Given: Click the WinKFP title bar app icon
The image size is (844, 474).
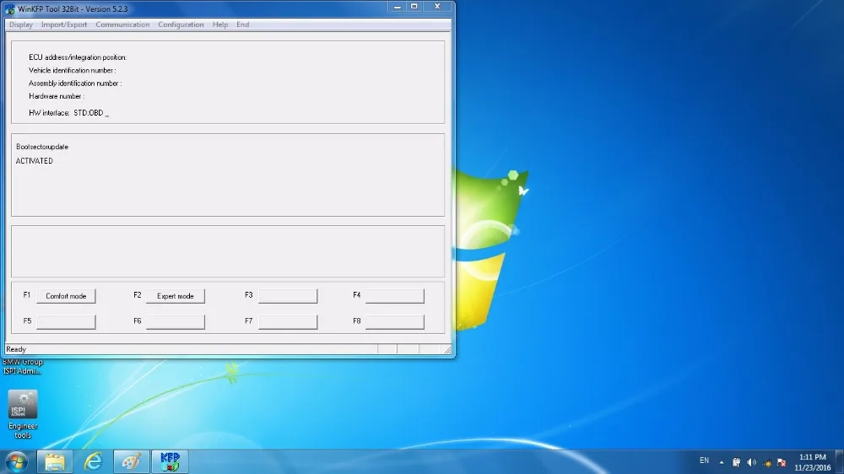Looking at the screenshot, I should [9, 8].
